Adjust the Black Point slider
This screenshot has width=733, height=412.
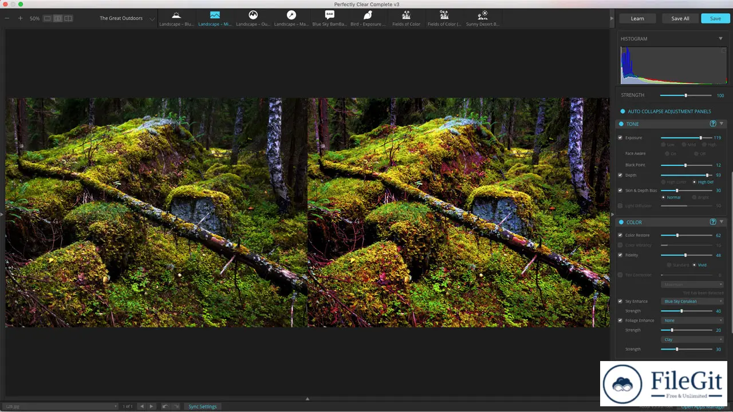click(687, 165)
